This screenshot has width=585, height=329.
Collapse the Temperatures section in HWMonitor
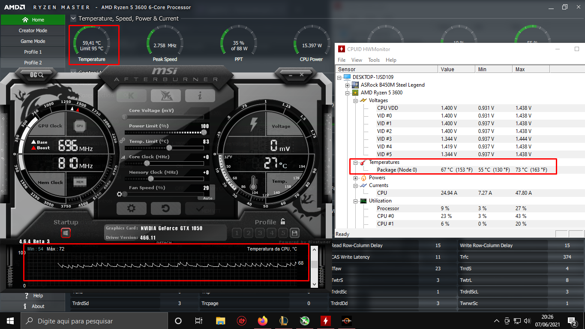coord(355,163)
